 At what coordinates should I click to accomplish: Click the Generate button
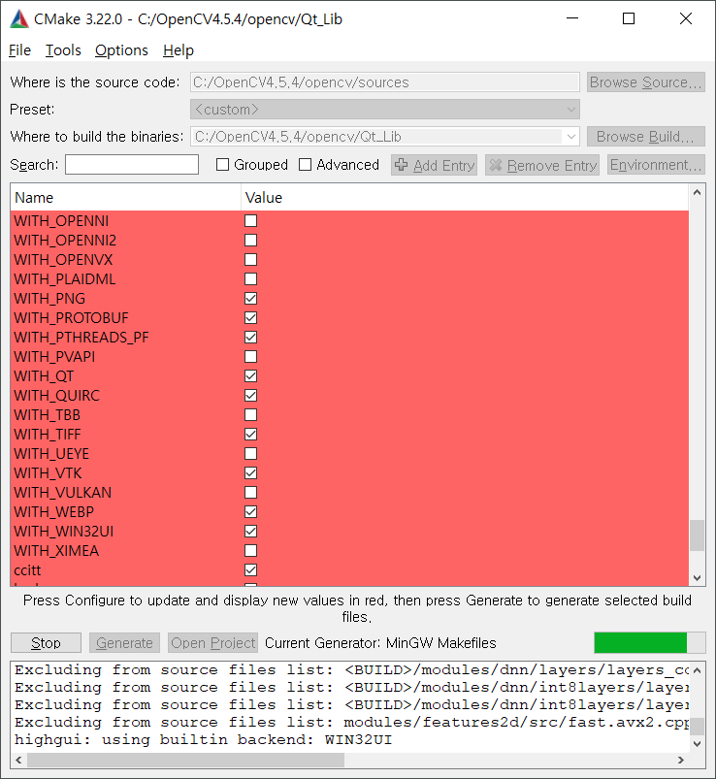point(124,643)
